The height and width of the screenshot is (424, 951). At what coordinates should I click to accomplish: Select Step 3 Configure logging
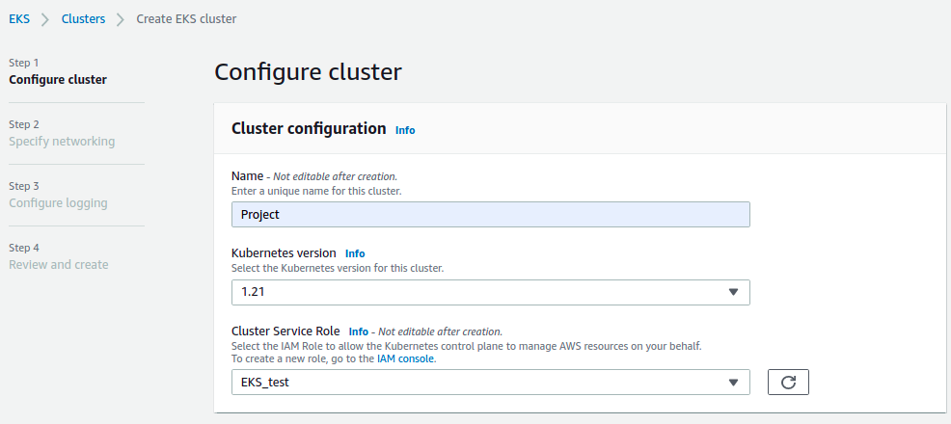(x=58, y=195)
